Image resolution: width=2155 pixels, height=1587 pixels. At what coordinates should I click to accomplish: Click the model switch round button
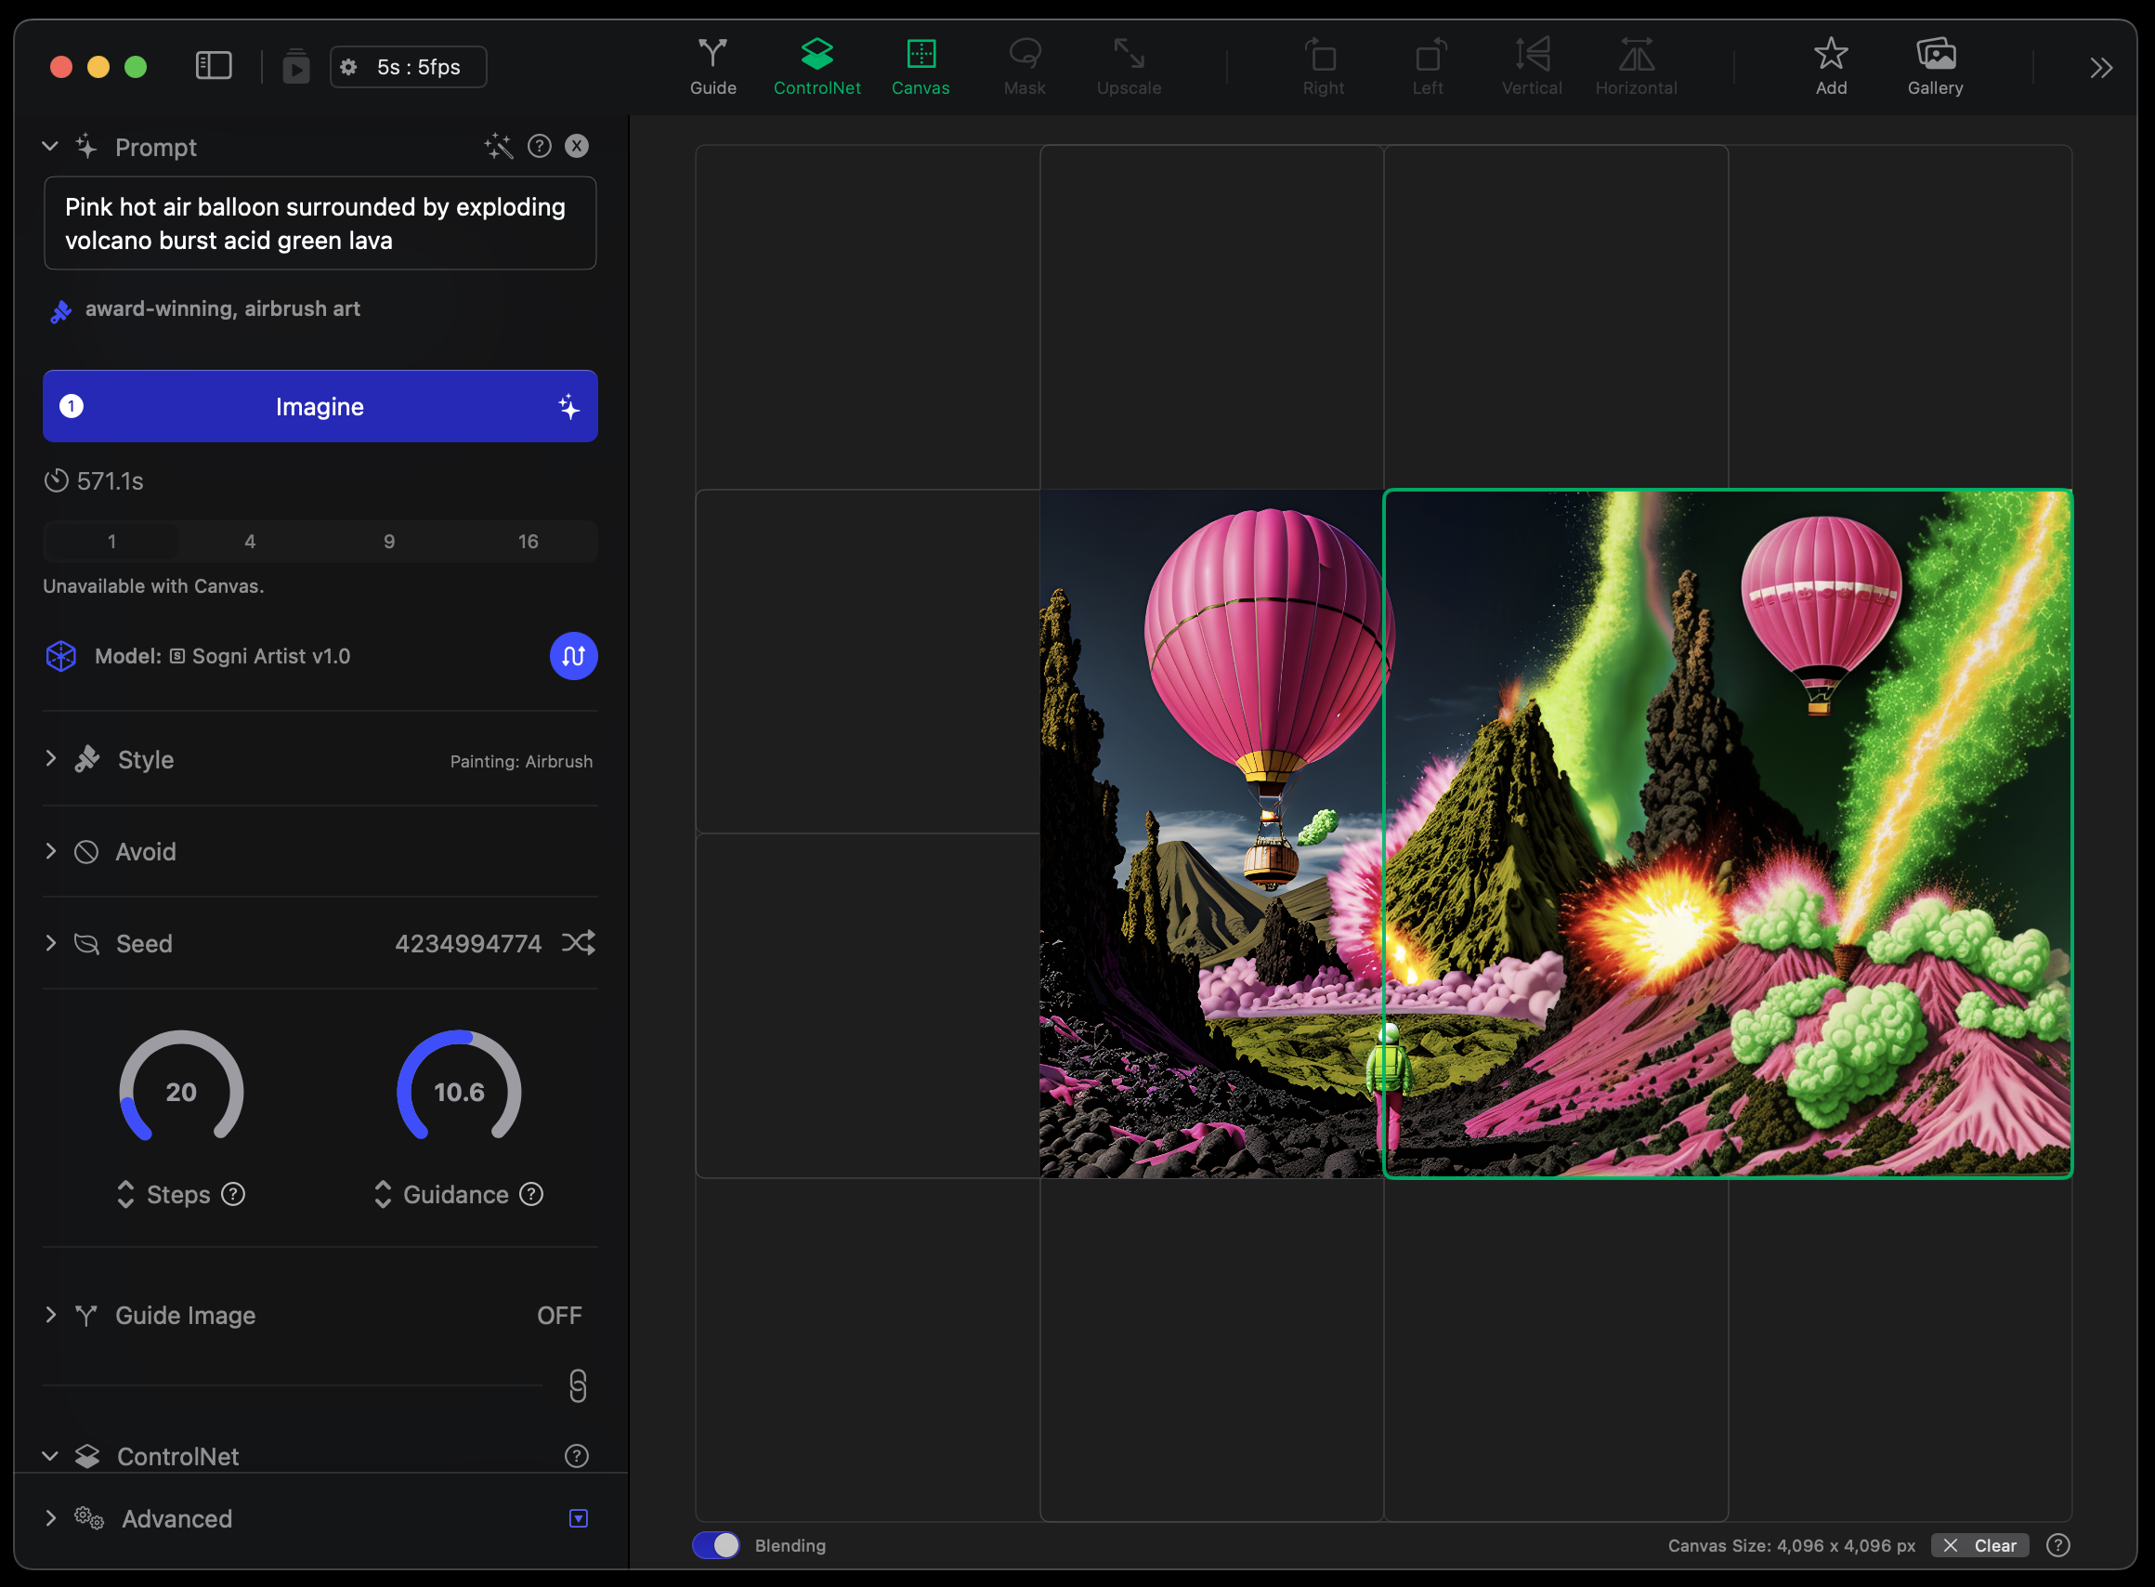coord(573,656)
